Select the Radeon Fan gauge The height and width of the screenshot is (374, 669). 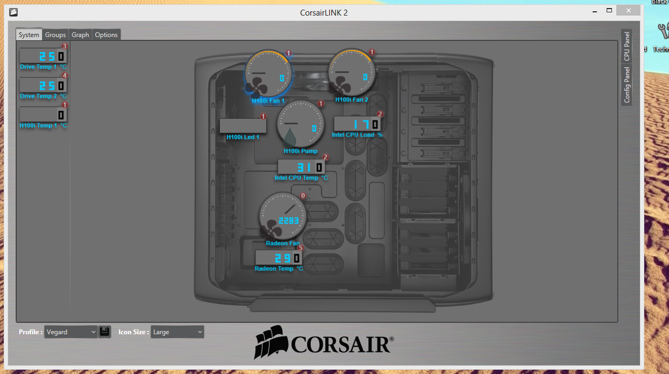(283, 217)
